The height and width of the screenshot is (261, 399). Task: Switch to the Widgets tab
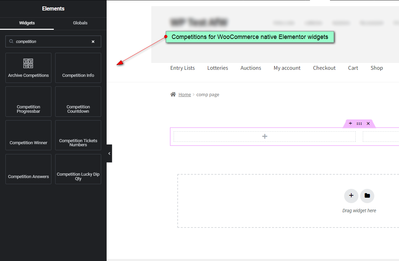click(x=26, y=23)
